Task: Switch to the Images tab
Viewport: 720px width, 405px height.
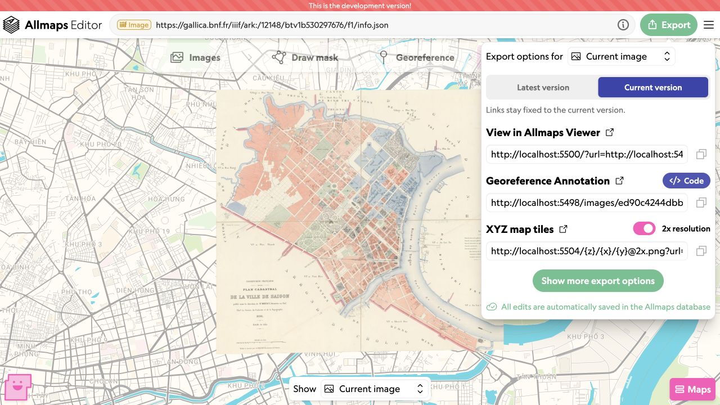Action: pyautogui.click(x=195, y=57)
